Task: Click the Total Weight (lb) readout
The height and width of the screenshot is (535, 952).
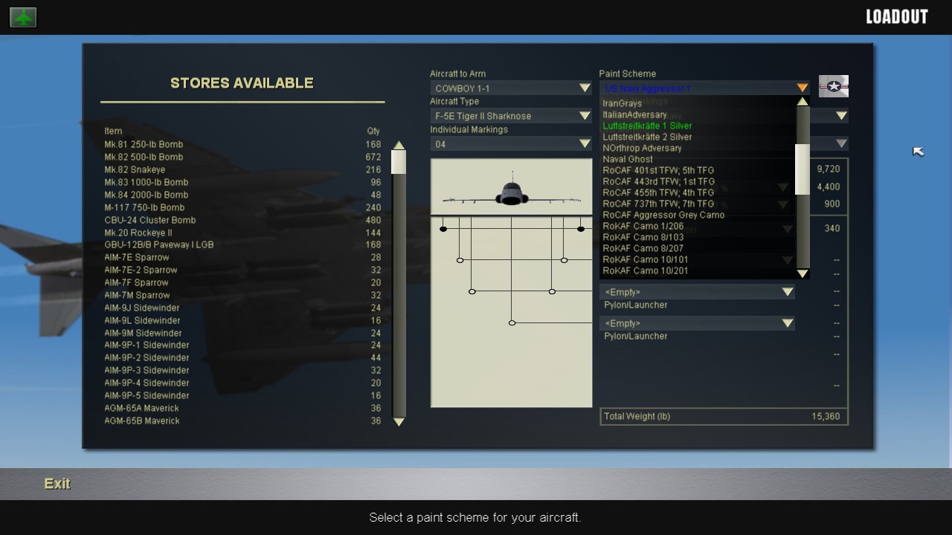Action: (724, 416)
